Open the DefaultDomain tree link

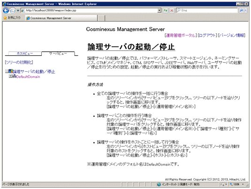28,77
